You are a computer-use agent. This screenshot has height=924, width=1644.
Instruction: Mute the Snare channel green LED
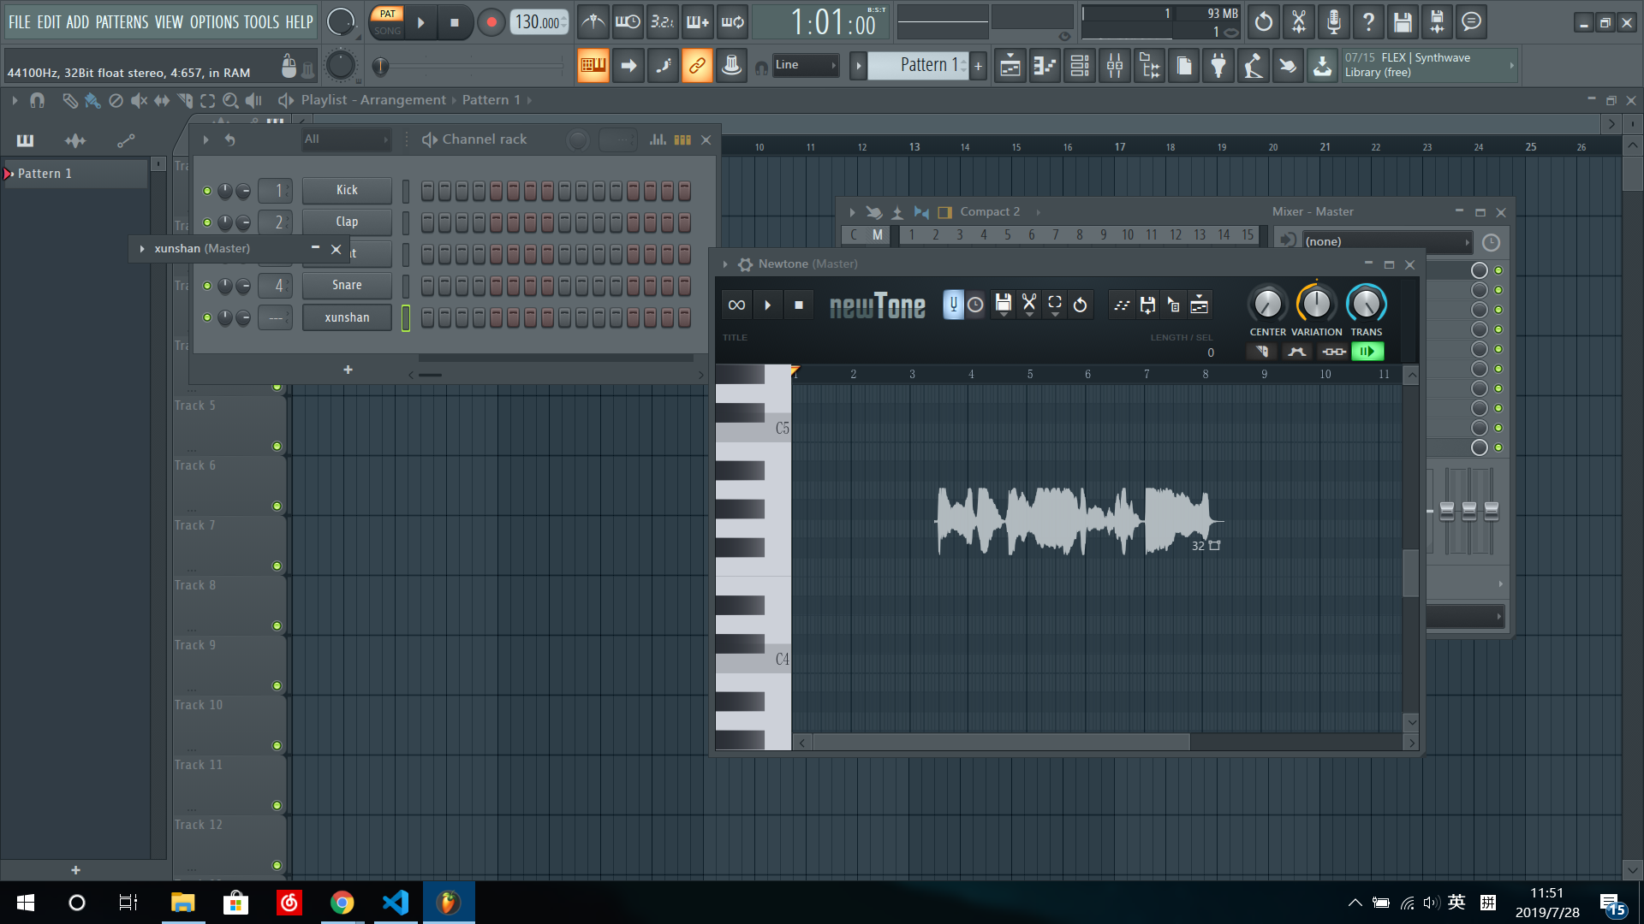pos(206,286)
